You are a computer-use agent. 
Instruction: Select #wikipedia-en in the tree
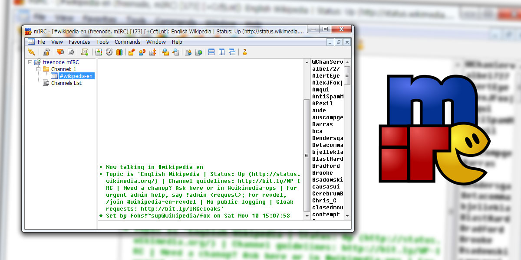point(76,76)
